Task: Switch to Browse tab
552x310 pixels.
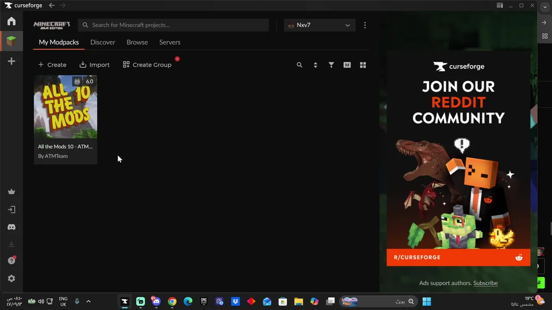Action: [137, 42]
